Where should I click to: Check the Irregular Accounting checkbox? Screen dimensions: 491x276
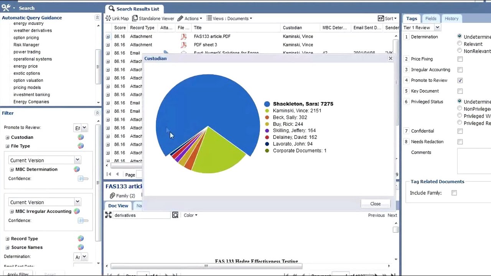coord(460,70)
